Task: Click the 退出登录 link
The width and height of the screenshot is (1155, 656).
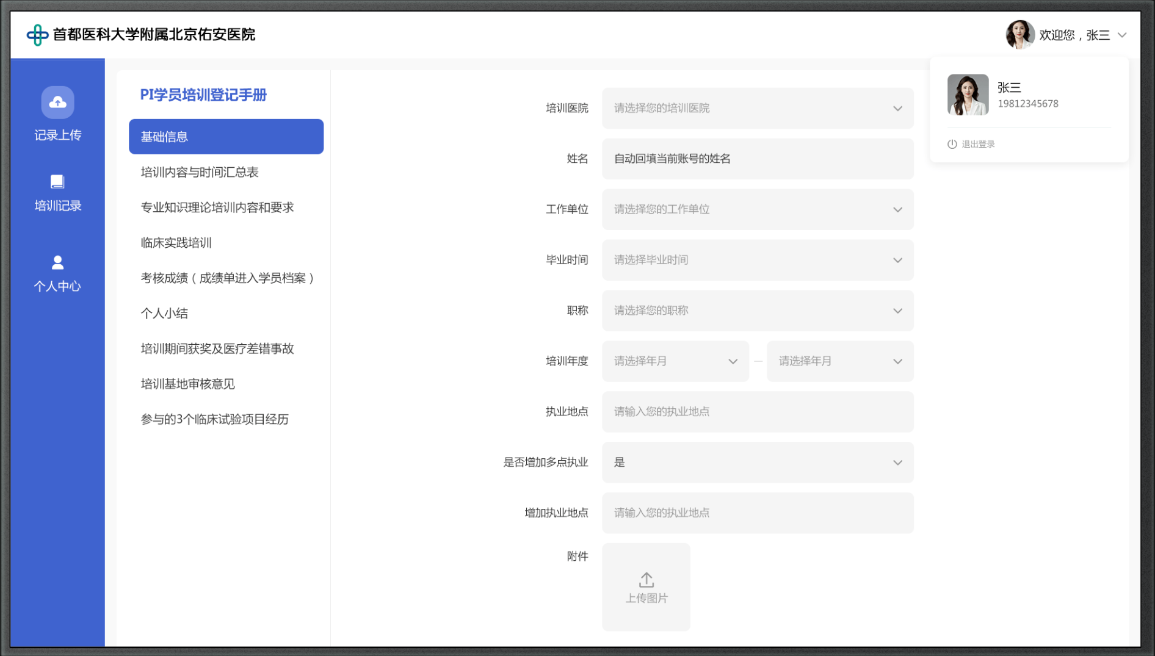Action: [x=978, y=144]
